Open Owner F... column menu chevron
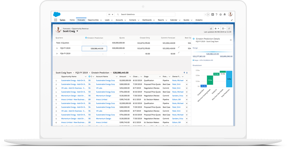This screenshot has width=287, height=149. pos(183,77)
